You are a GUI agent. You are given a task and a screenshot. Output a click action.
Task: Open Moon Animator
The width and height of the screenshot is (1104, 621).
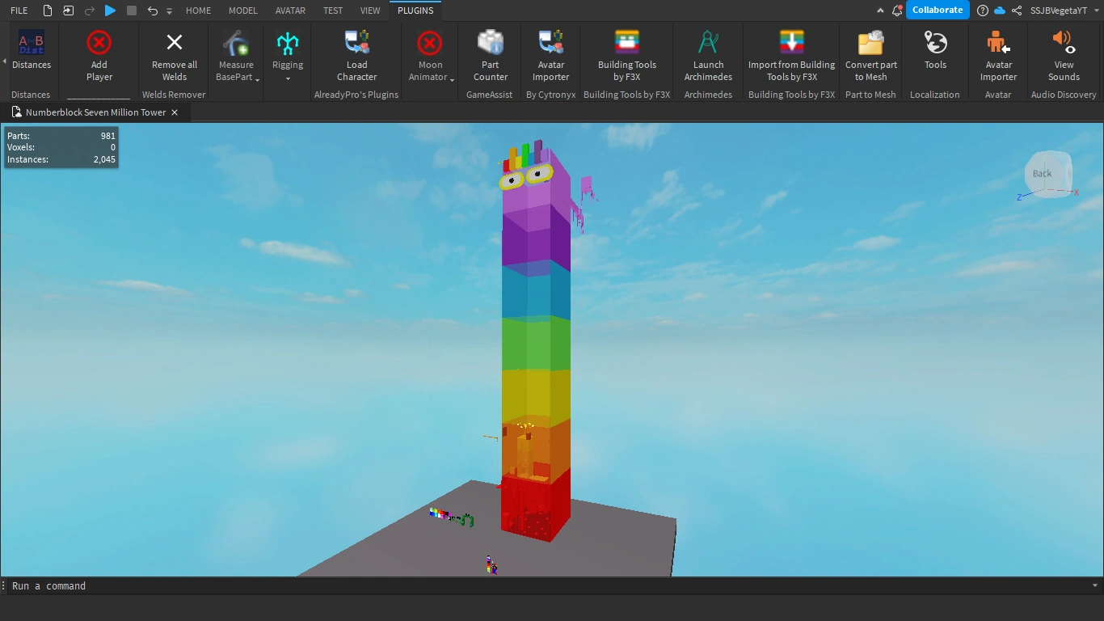tap(428, 55)
